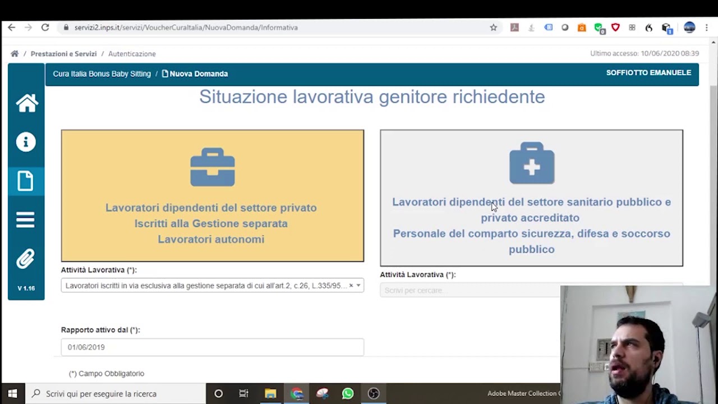Select the settore privato workers card

[213, 196]
